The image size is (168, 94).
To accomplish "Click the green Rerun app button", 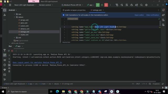I will (x=98, y=5).
